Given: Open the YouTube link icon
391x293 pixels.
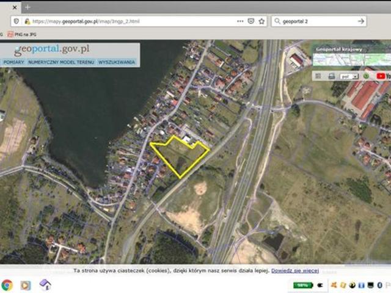Looking at the screenshot, I should click(x=381, y=76).
